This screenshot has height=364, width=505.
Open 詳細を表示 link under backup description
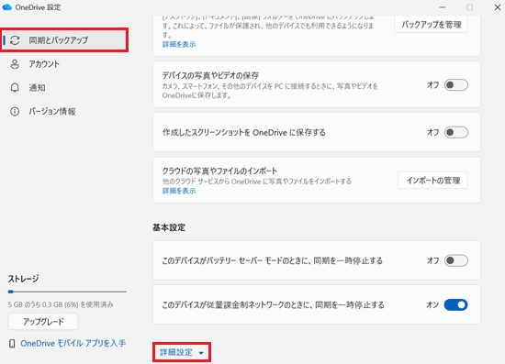tap(179, 44)
